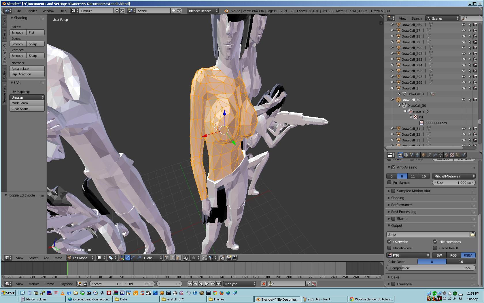Adjust the Compression 15% slider
The width and height of the screenshot is (484, 303).
click(431, 268)
